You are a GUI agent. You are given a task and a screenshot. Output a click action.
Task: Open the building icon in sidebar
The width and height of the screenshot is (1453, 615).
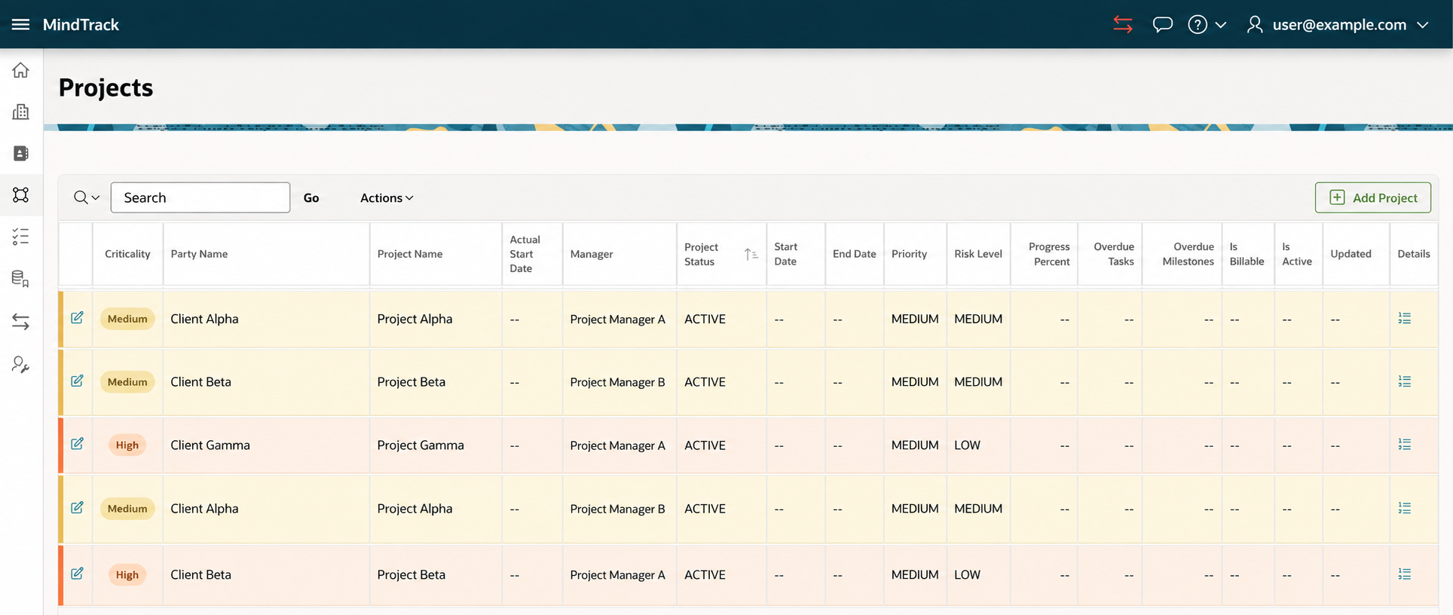click(20, 112)
